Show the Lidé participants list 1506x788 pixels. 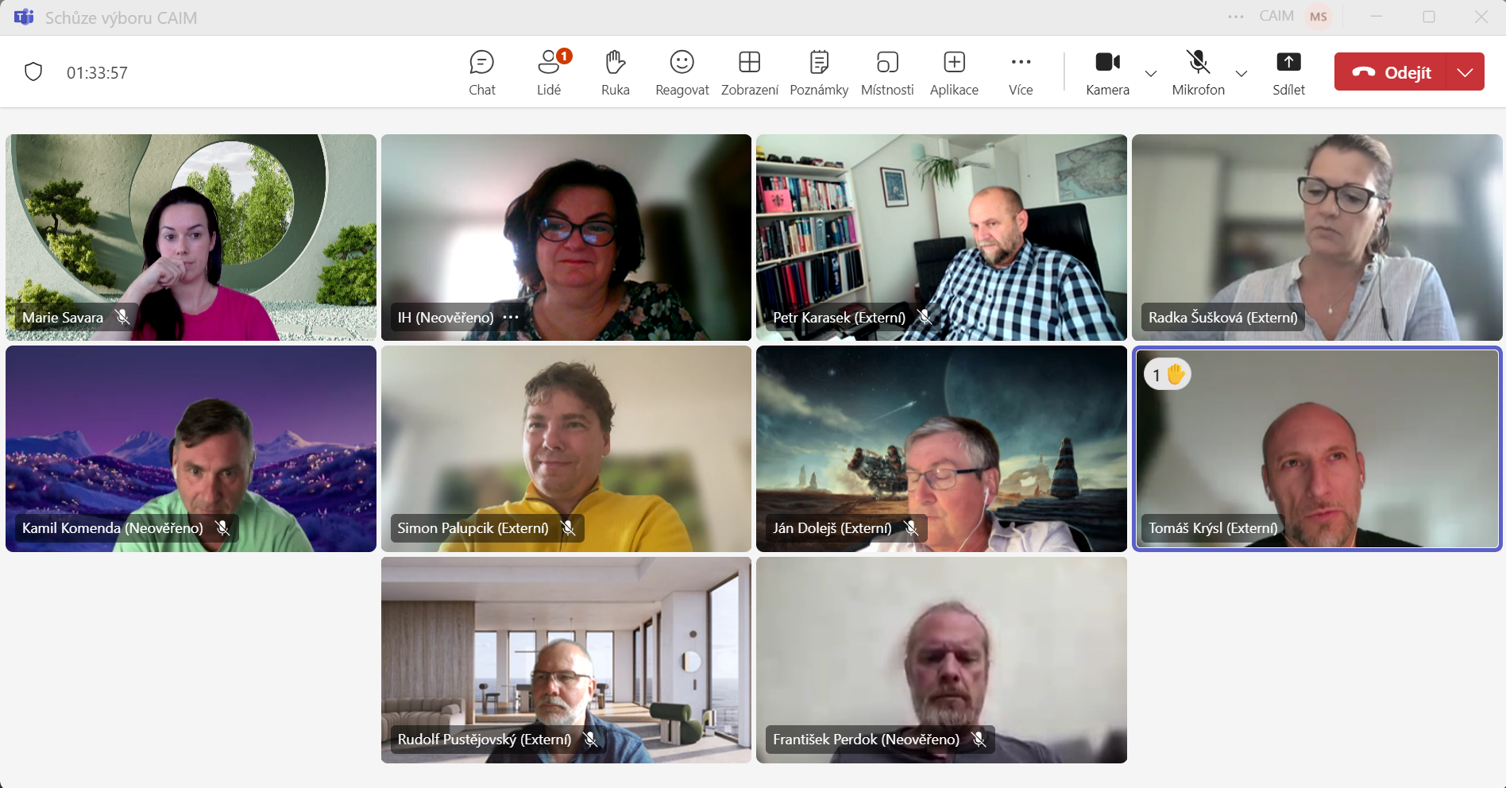[x=549, y=72]
